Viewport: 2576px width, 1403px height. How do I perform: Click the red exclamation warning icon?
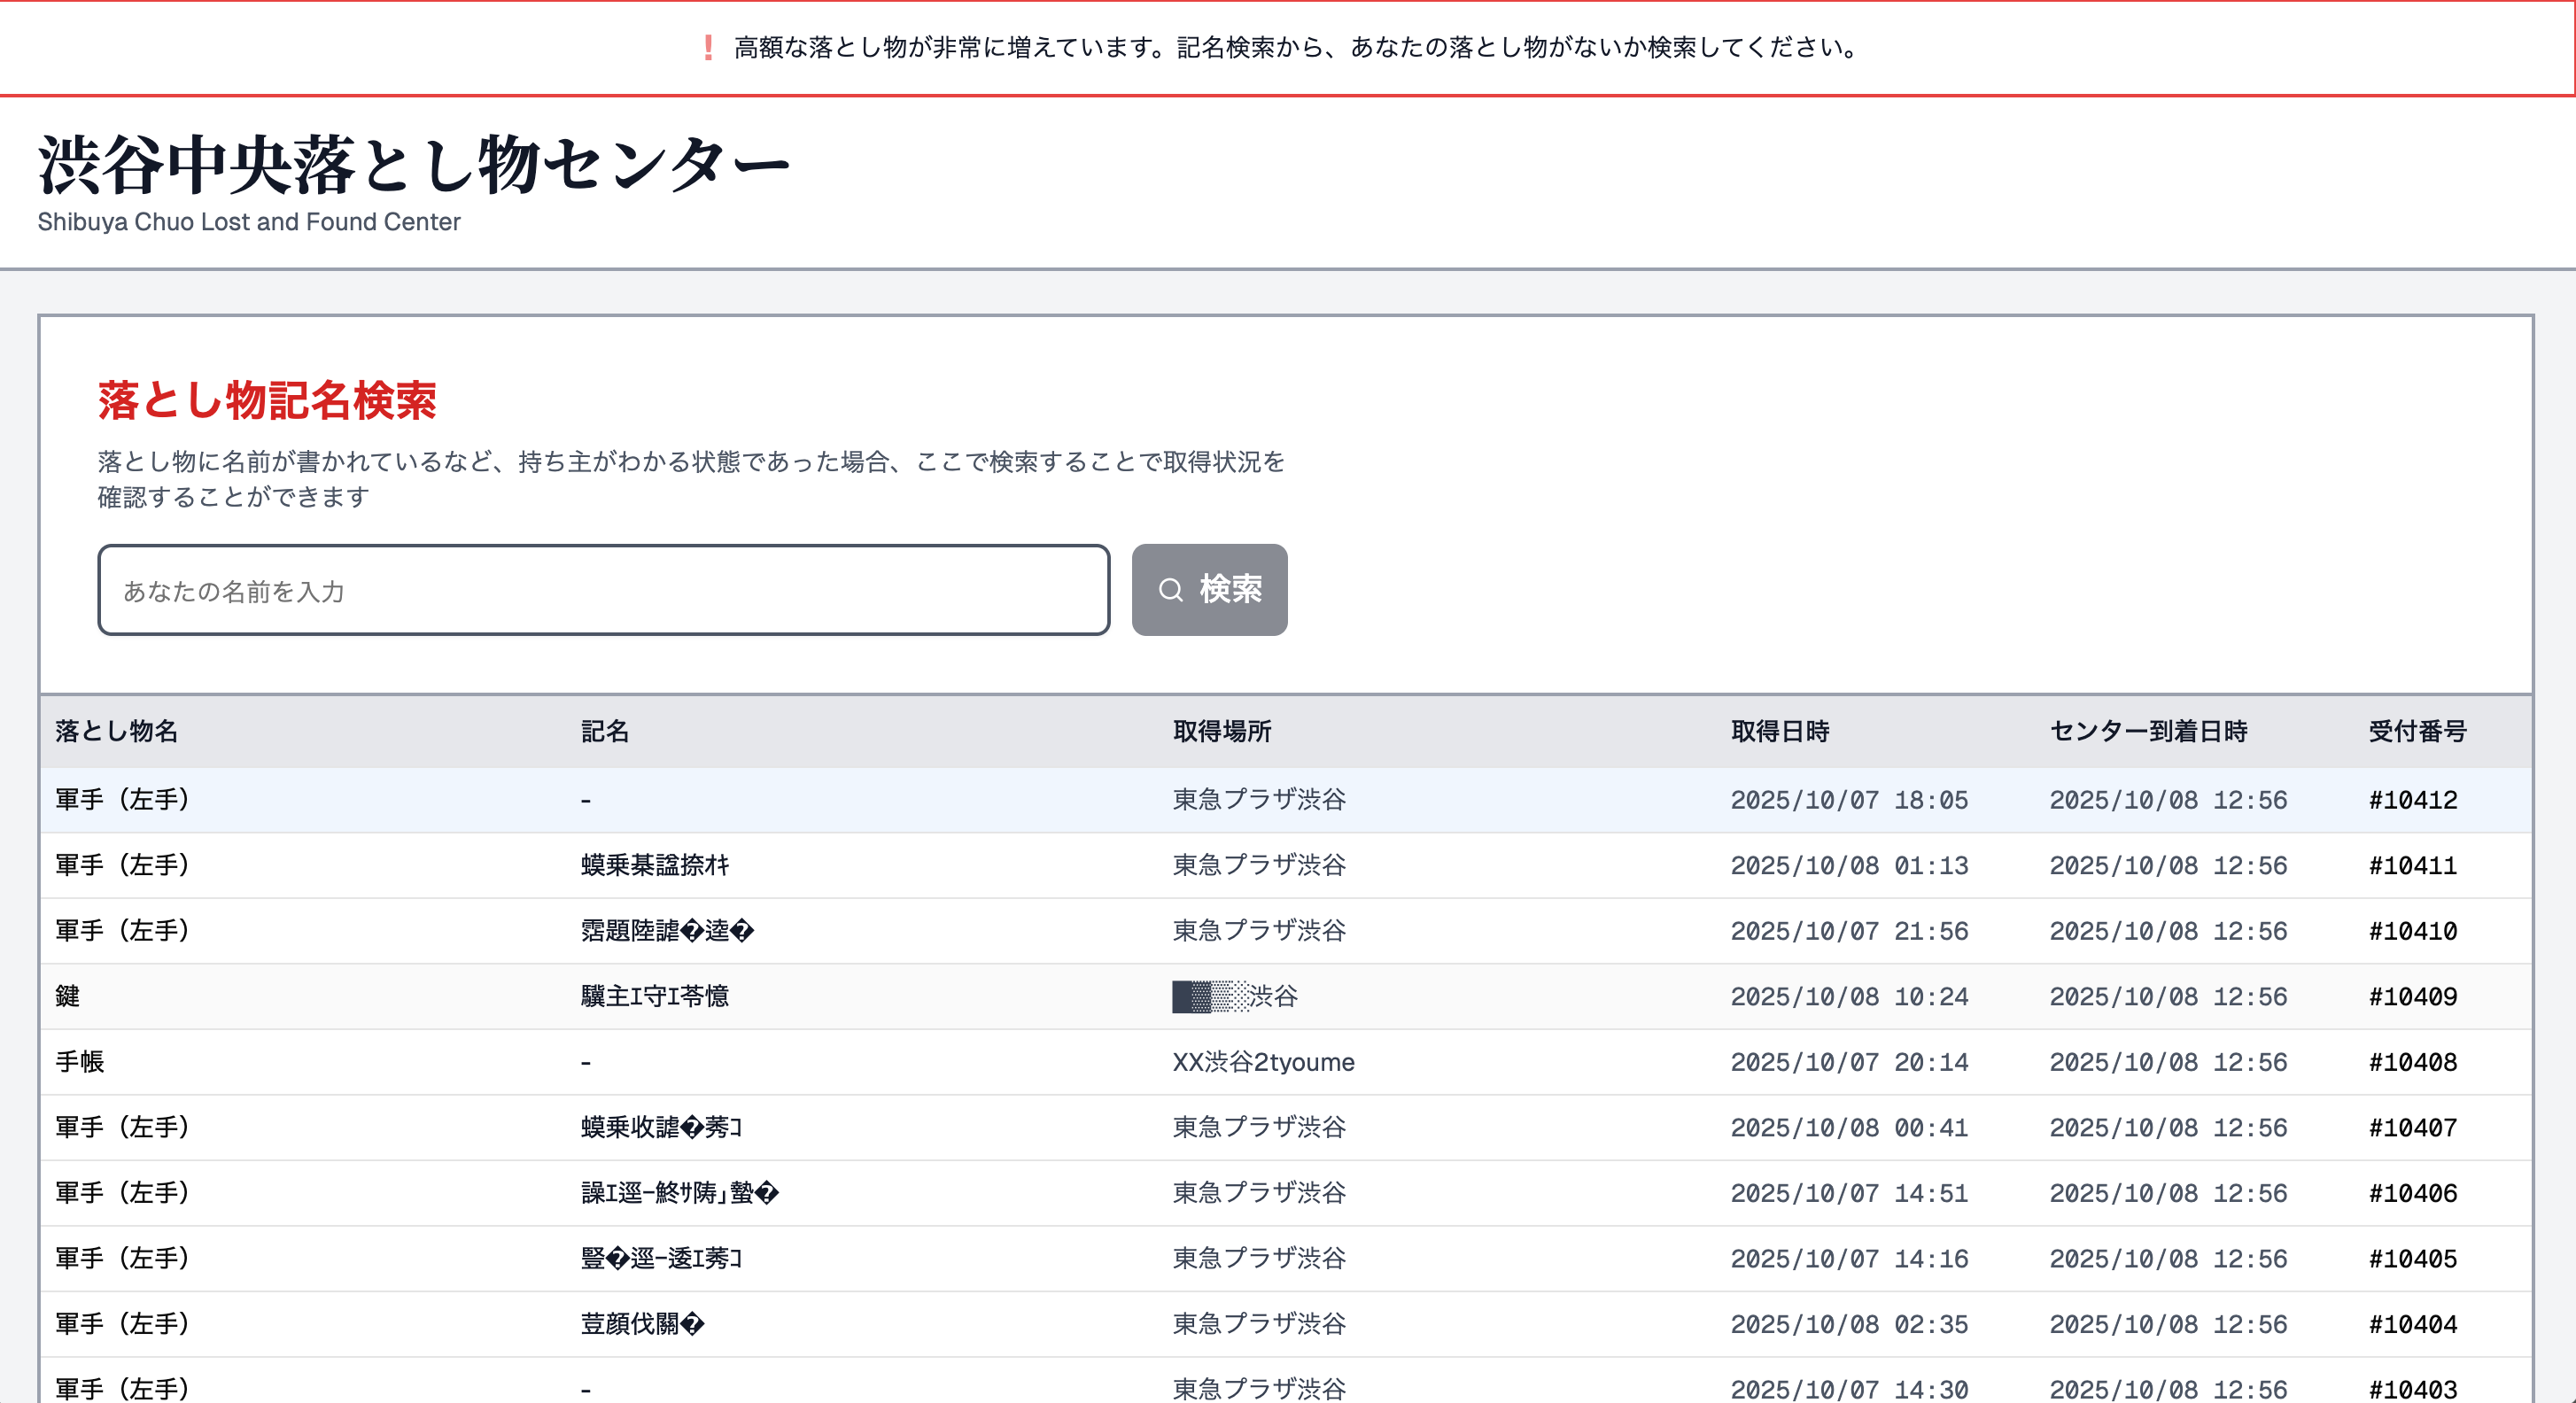708,47
